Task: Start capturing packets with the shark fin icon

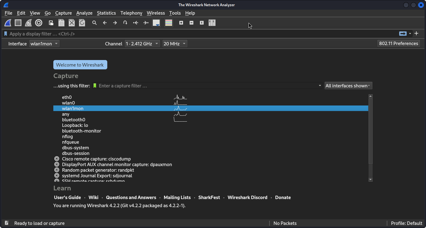Action: (x=8, y=23)
